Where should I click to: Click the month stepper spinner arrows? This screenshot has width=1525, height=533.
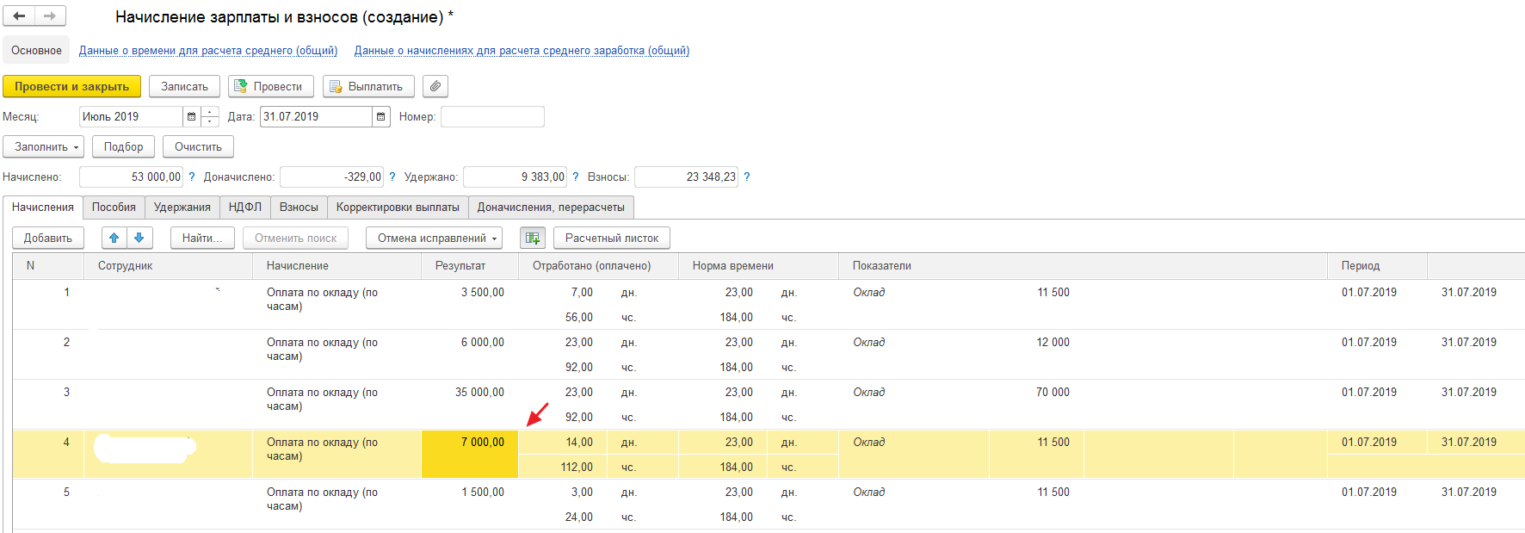(x=210, y=117)
